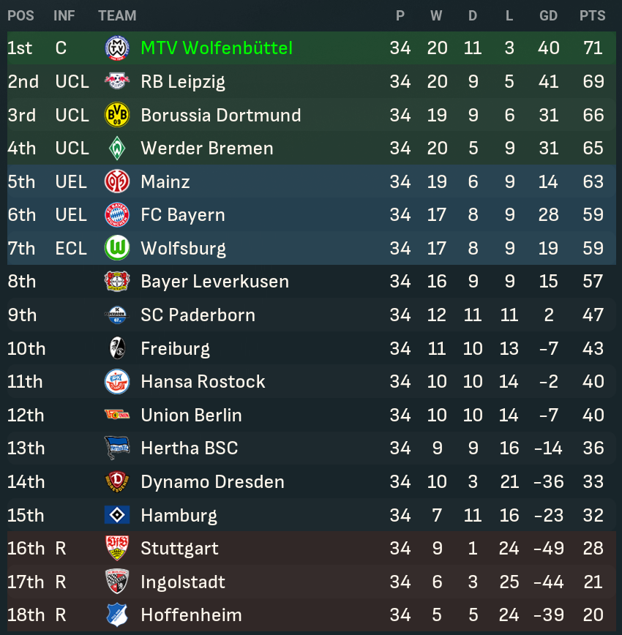622x635 pixels.
Task: Open the SC Paderborn team link
Action: (198, 315)
